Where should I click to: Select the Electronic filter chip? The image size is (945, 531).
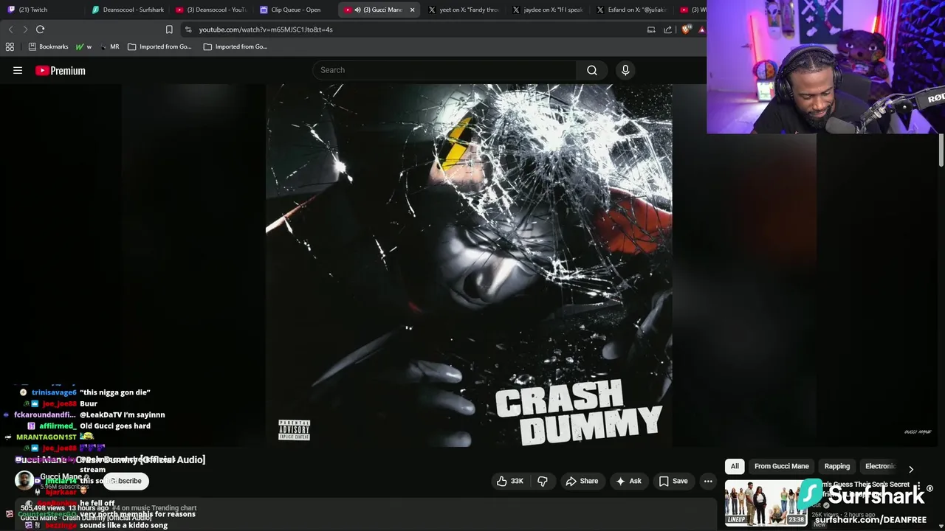click(880, 466)
